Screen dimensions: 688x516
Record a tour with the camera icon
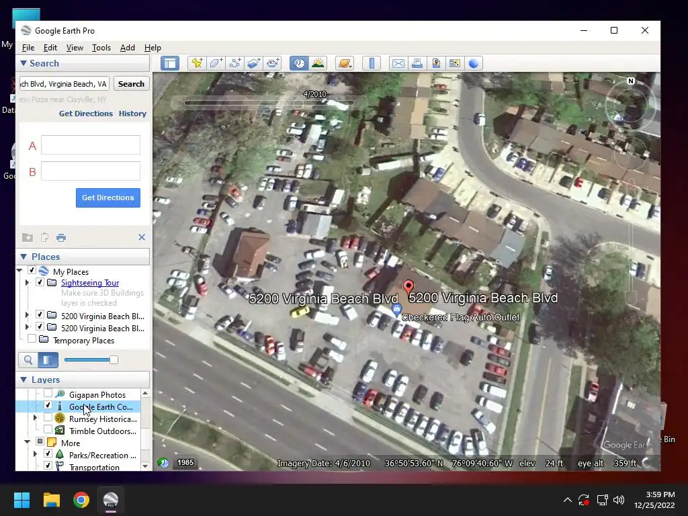tap(273, 63)
